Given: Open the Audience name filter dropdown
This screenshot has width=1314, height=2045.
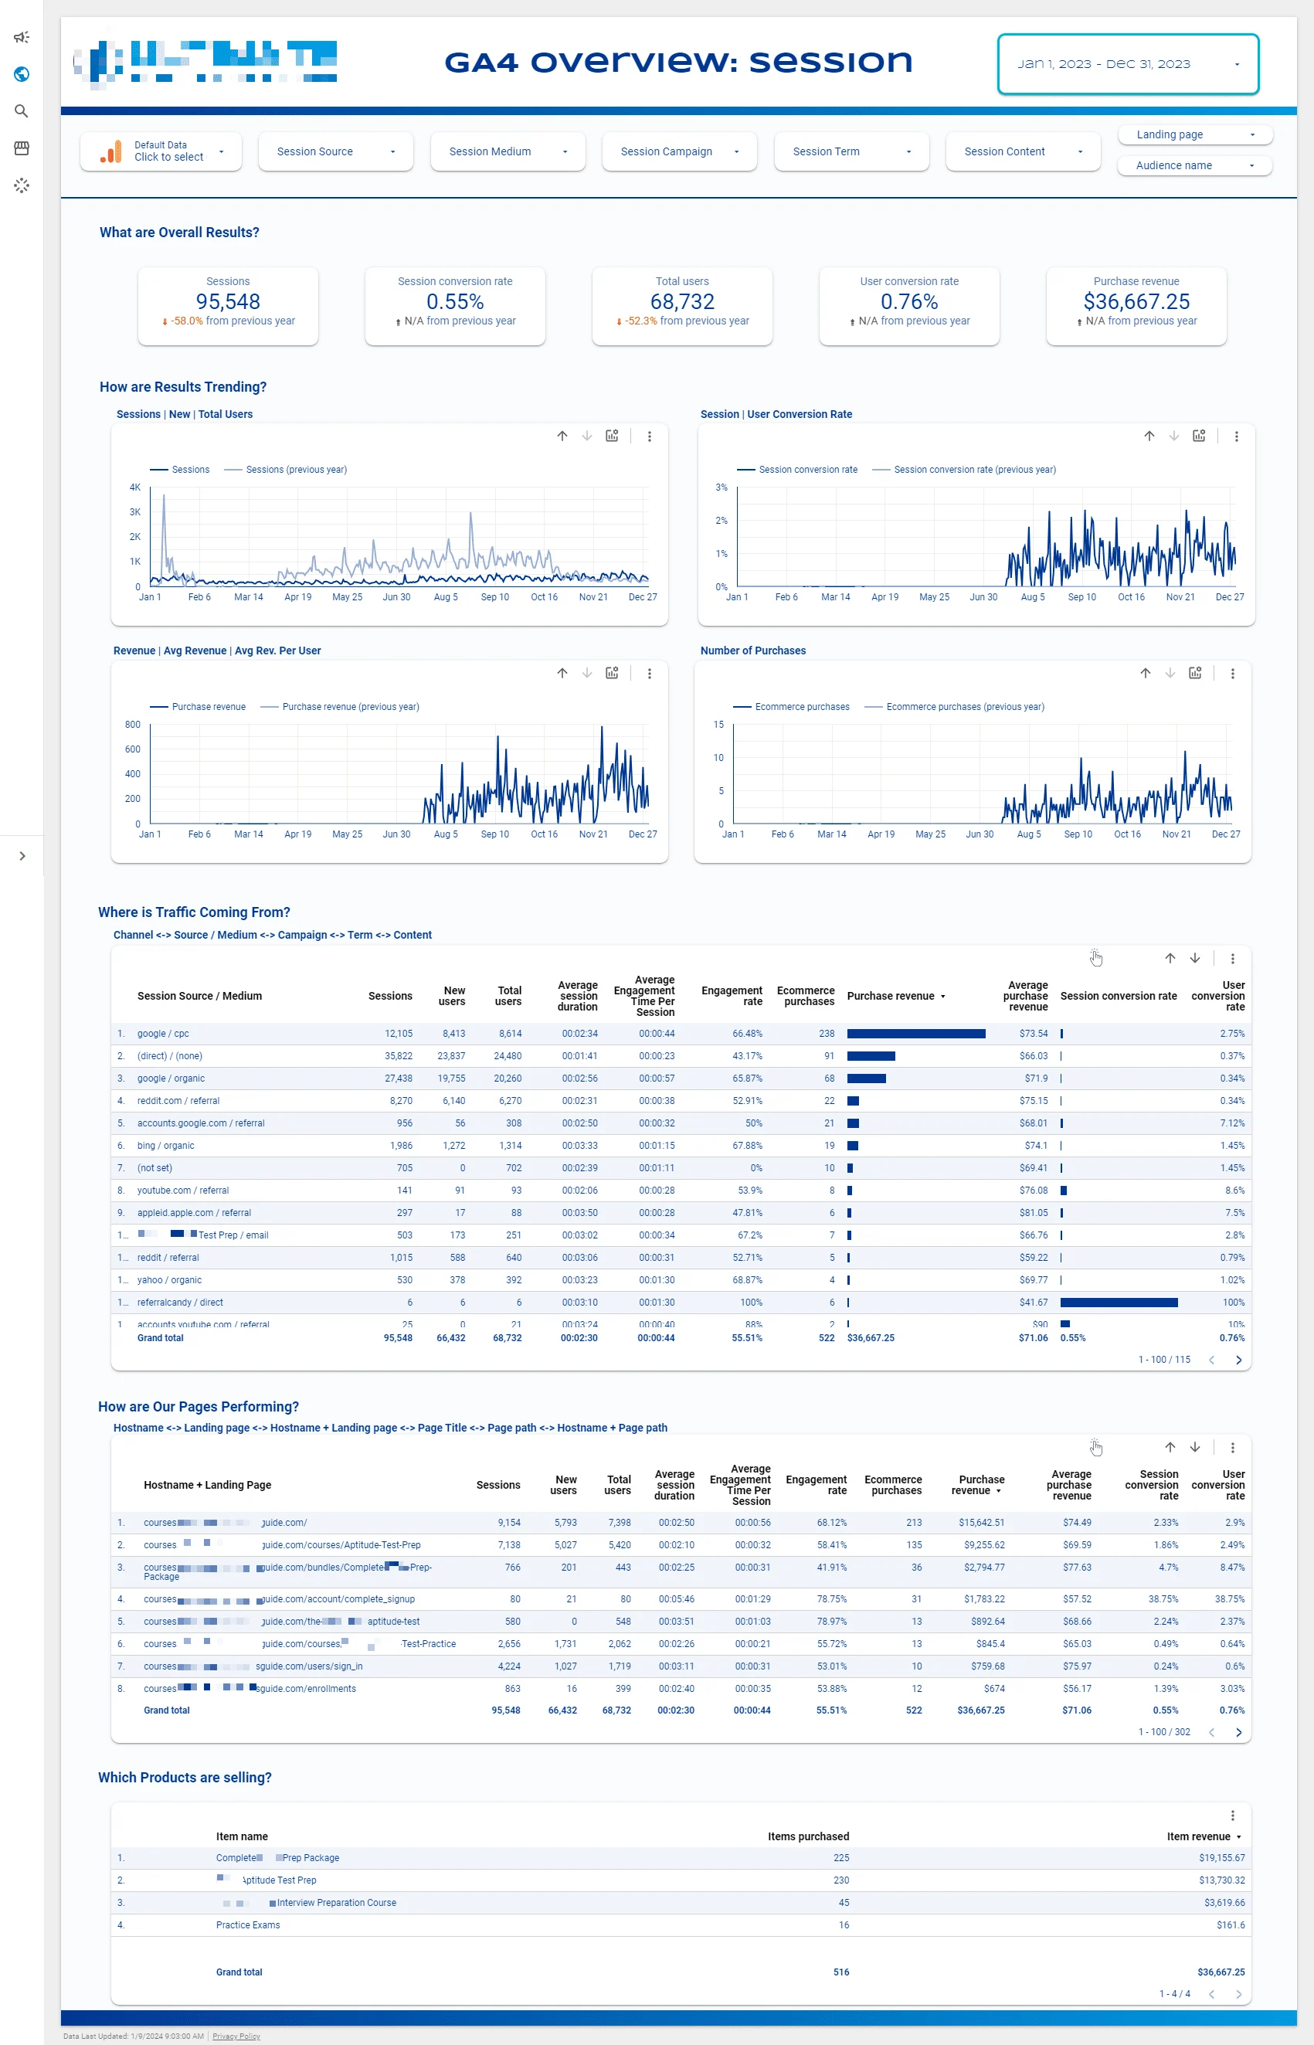Looking at the screenshot, I should coord(1194,165).
